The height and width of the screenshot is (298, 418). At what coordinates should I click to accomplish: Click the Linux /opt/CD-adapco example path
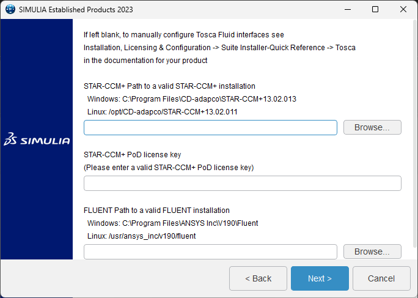[163, 112]
